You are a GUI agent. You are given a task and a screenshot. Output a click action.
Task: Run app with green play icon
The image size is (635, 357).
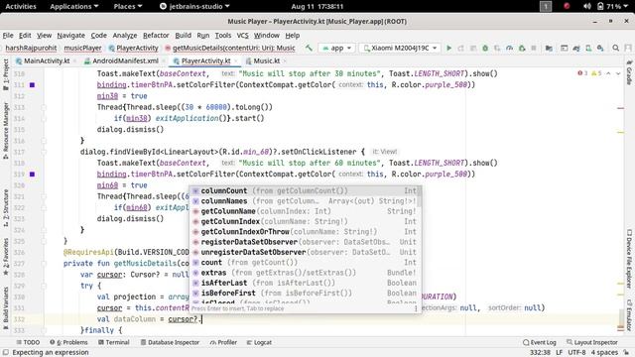[x=448, y=48]
